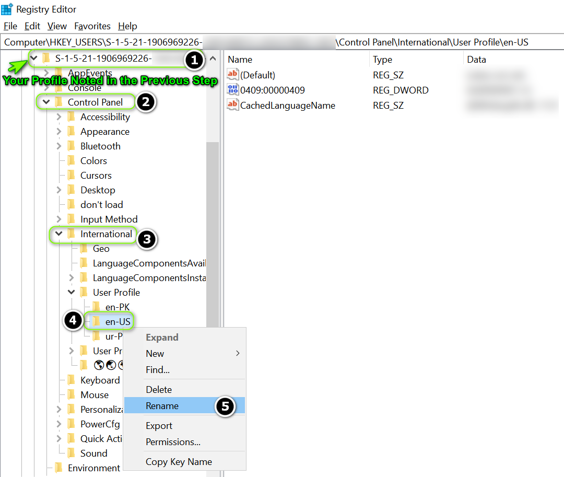Collapse the International key

tap(58, 234)
